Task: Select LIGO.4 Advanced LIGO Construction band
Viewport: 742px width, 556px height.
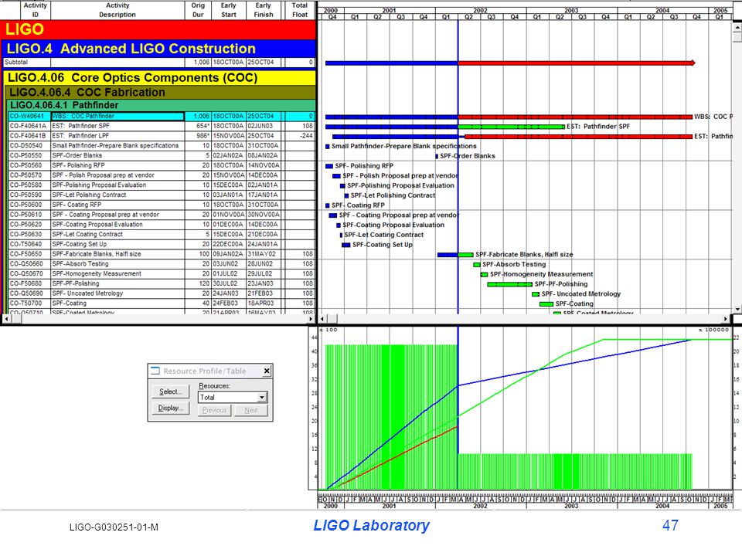Action: pos(159,49)
